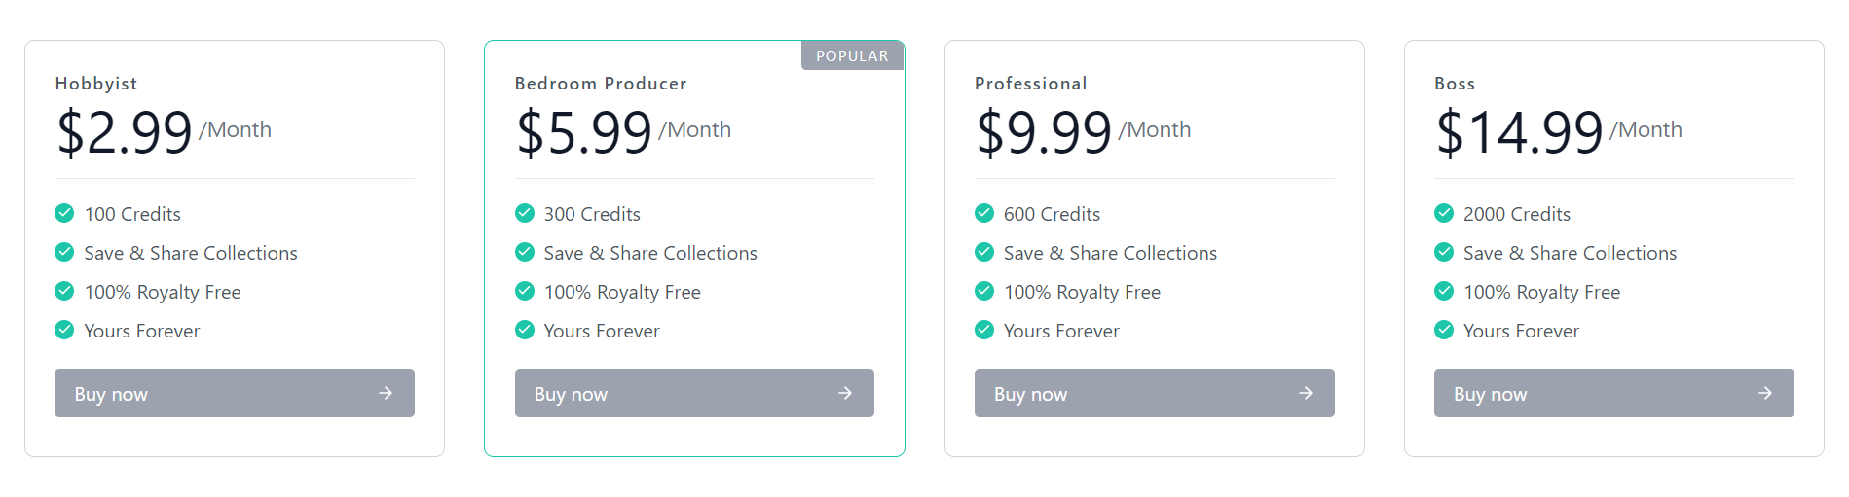Screen dimensions: 1849x497
Task: Click the $14.99 Boss price
Action: coord(1519,132)
